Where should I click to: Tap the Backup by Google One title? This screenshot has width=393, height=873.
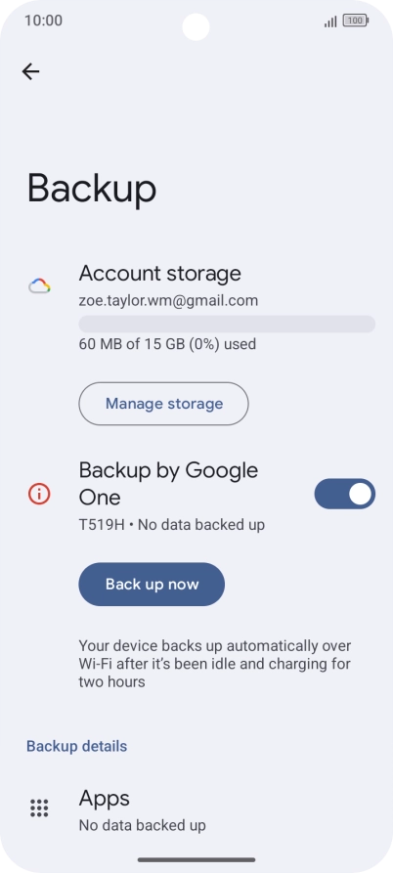[x=169, y=483]
